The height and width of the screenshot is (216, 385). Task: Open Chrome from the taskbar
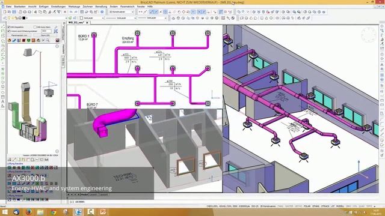pos(54,212)
